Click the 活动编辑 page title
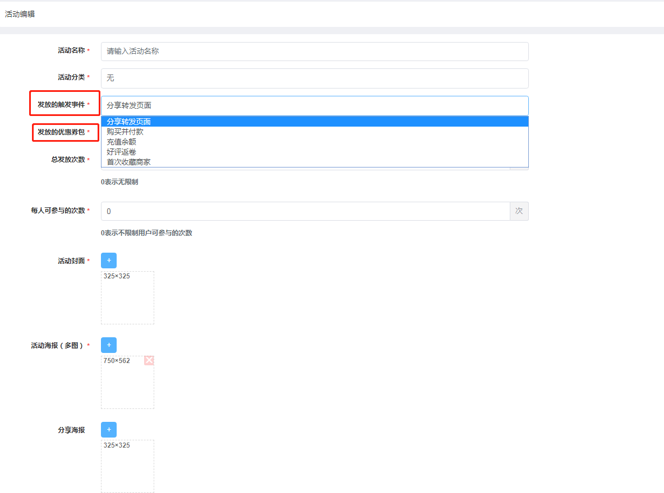This screenshot has height=493, width=664. click(20, 14)
